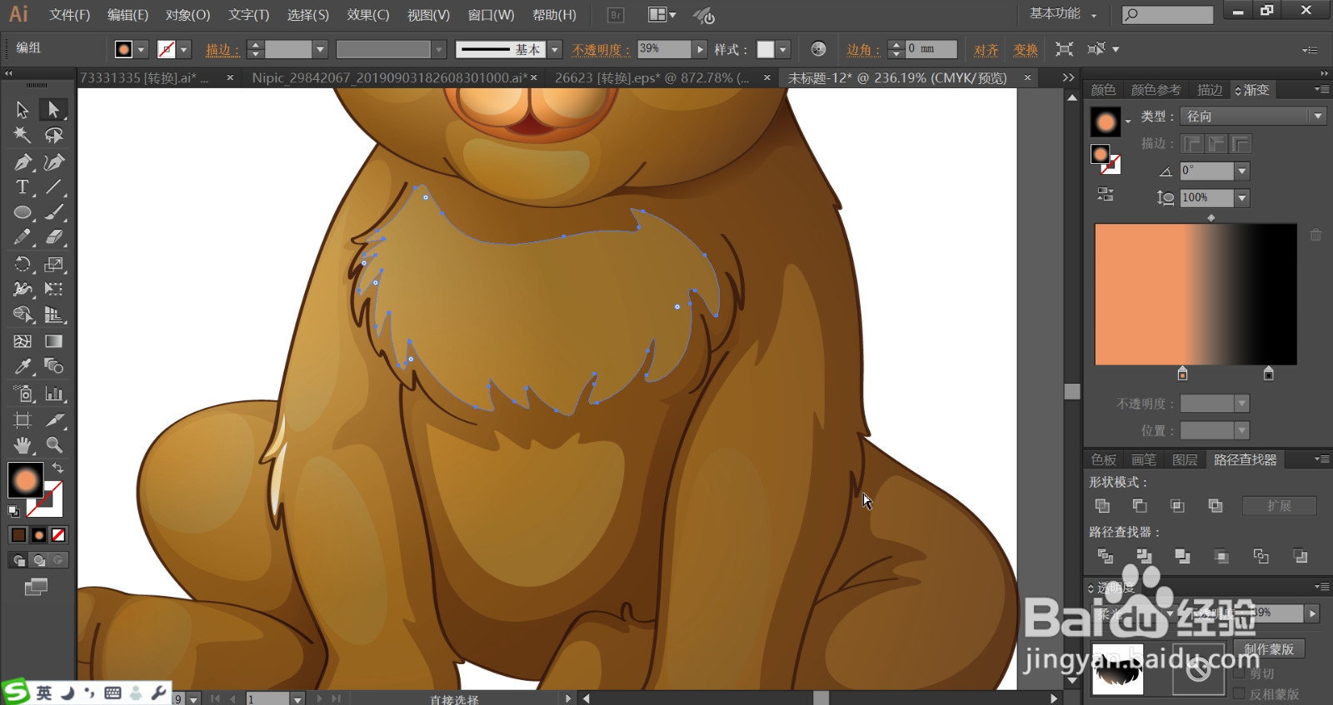The image size is (1333, 705).
Task: Open the File menu
Action: [x=69, y=15]
